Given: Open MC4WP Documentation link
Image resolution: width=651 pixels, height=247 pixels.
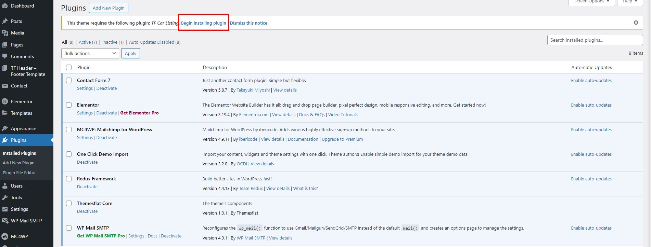Looking at the screenshot, I should click(303, 139).
